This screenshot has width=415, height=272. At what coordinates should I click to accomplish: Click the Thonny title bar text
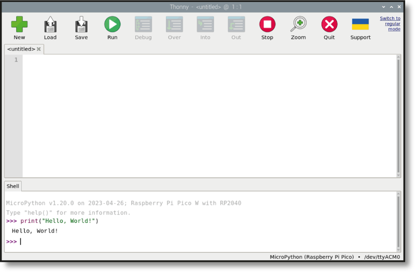click(x=205, y=7)
